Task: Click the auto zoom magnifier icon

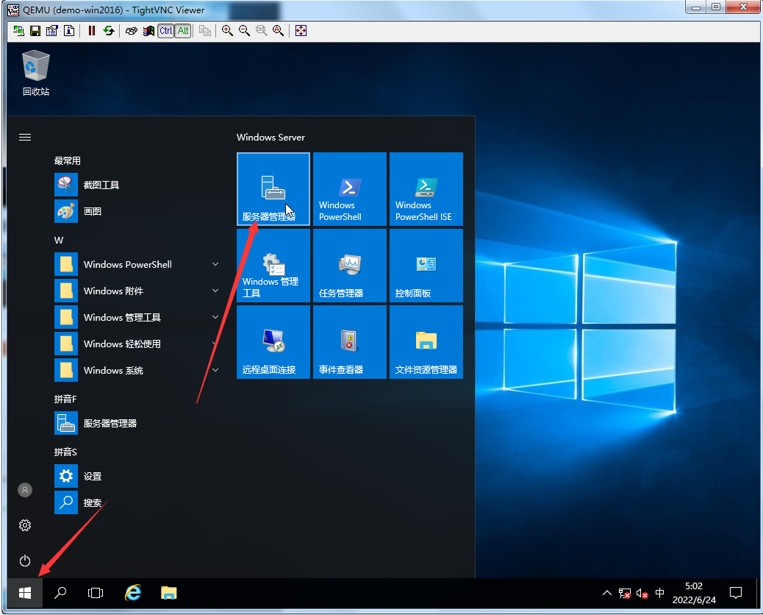Action: (279, 31)
